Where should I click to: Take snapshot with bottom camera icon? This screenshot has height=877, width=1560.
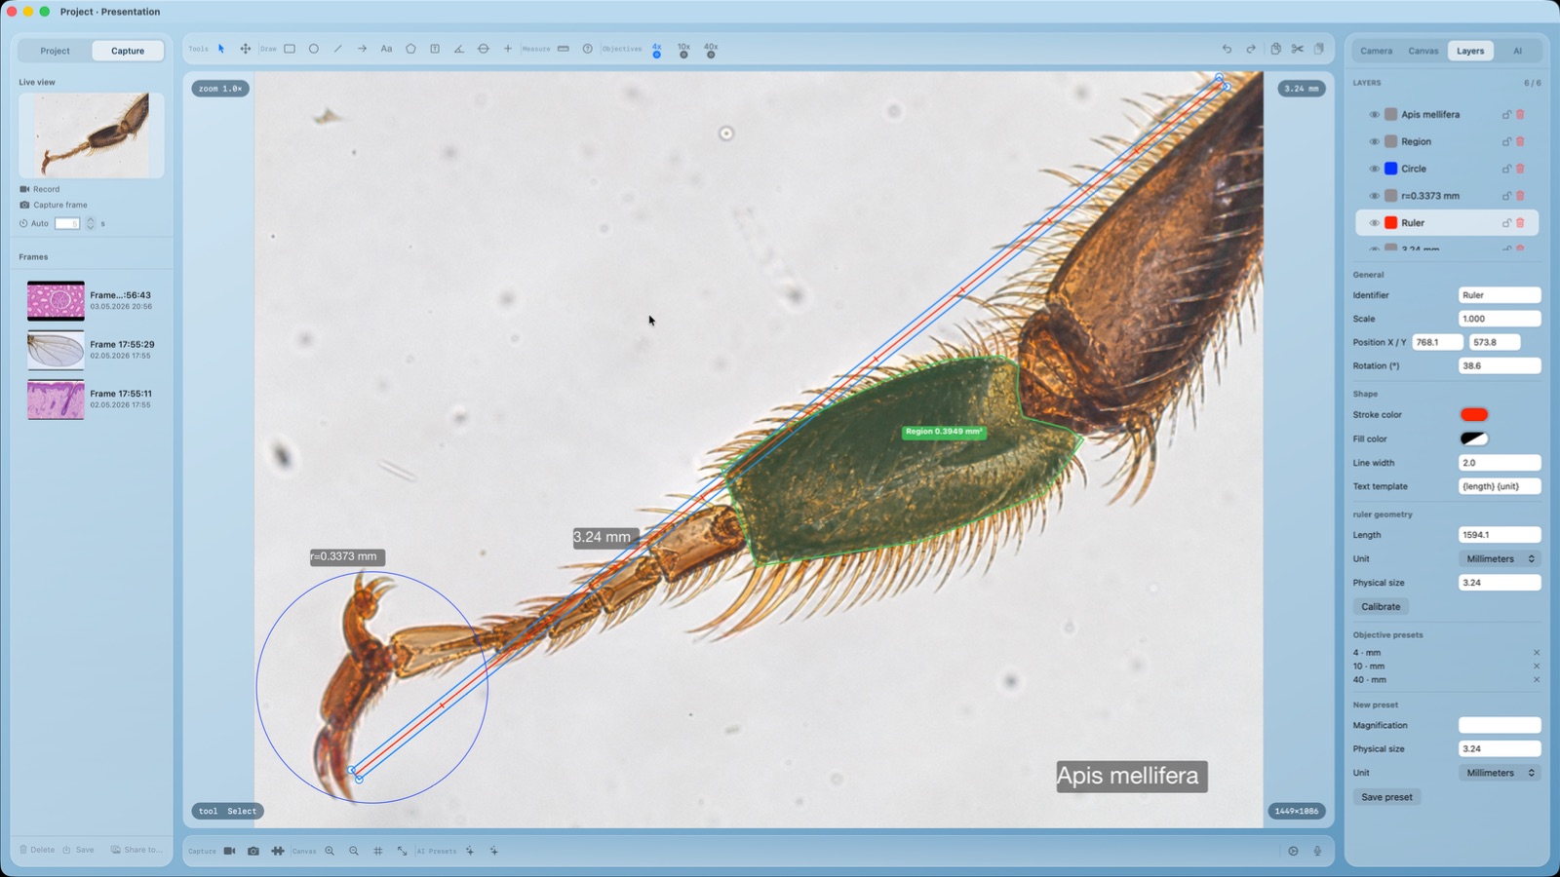(x=253, y=851)
